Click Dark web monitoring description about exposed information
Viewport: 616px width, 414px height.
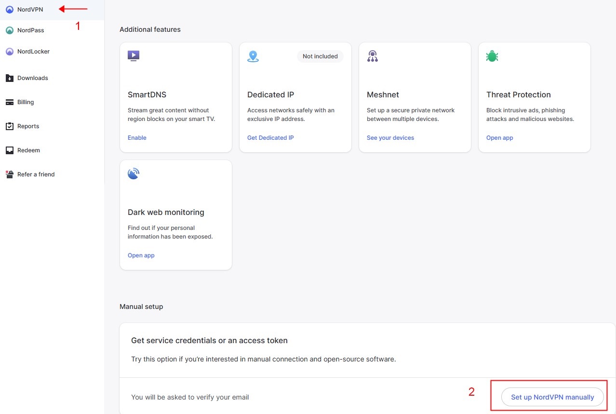pos(170,232)
